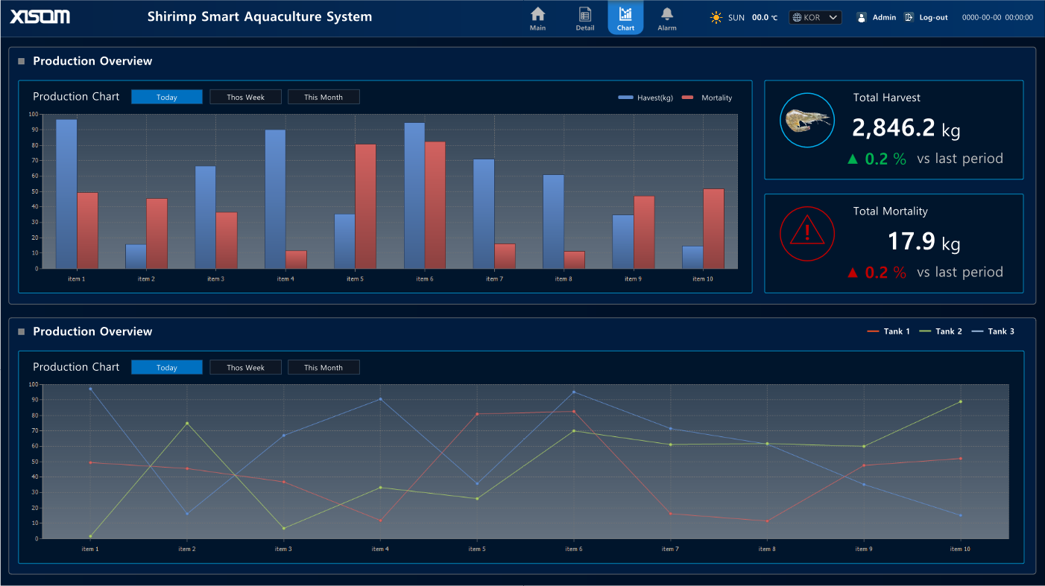Select Thos Week in the line chart panel
This screenshot has width=1045, height=586.
(245, 367)
